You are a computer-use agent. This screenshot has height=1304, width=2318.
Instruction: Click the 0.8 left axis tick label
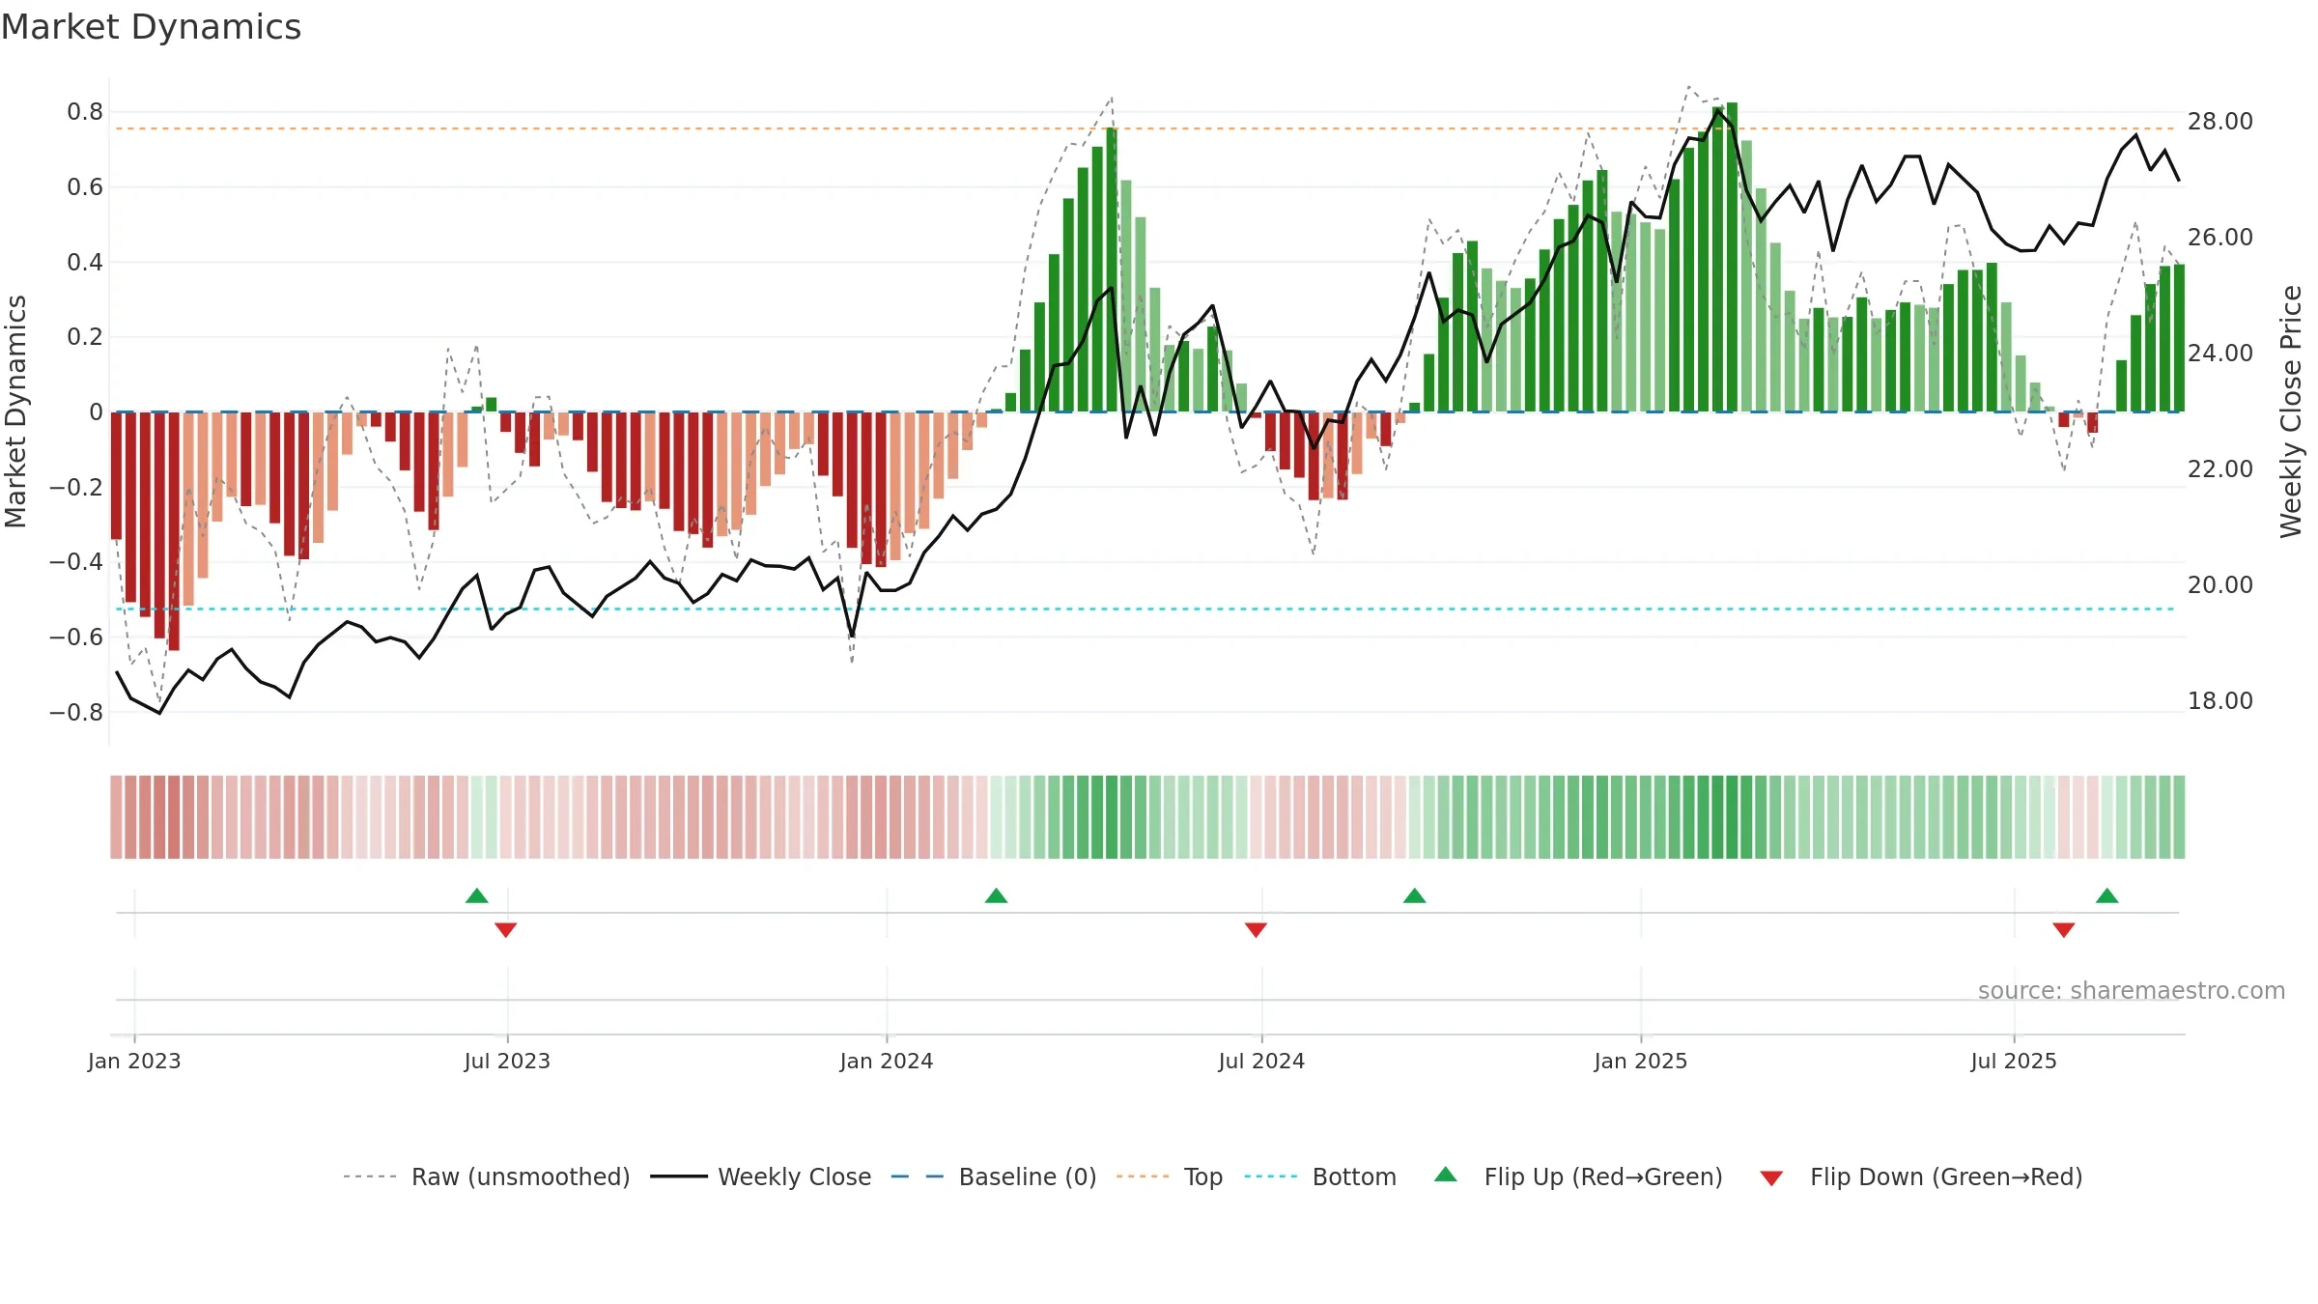coord(85,112)
